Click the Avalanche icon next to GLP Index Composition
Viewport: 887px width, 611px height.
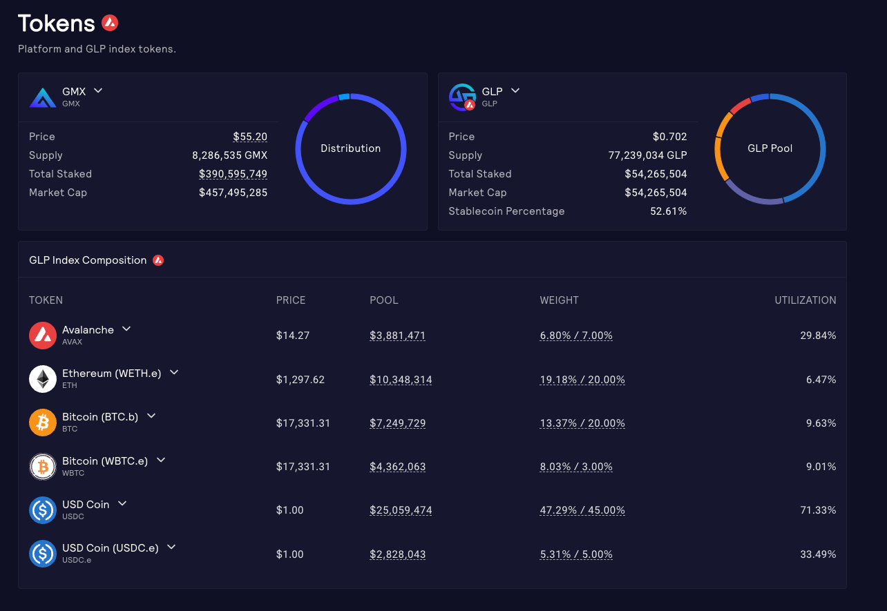158,260
